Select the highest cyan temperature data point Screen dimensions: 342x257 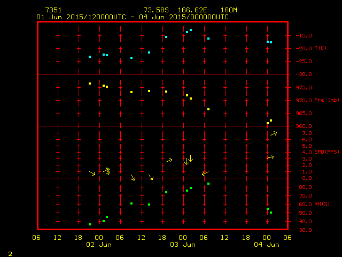pos(191,30)
